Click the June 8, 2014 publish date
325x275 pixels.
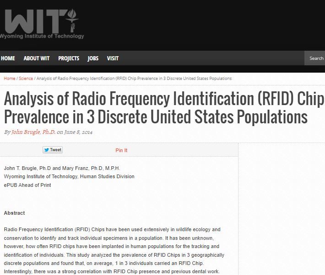(78, 132)
